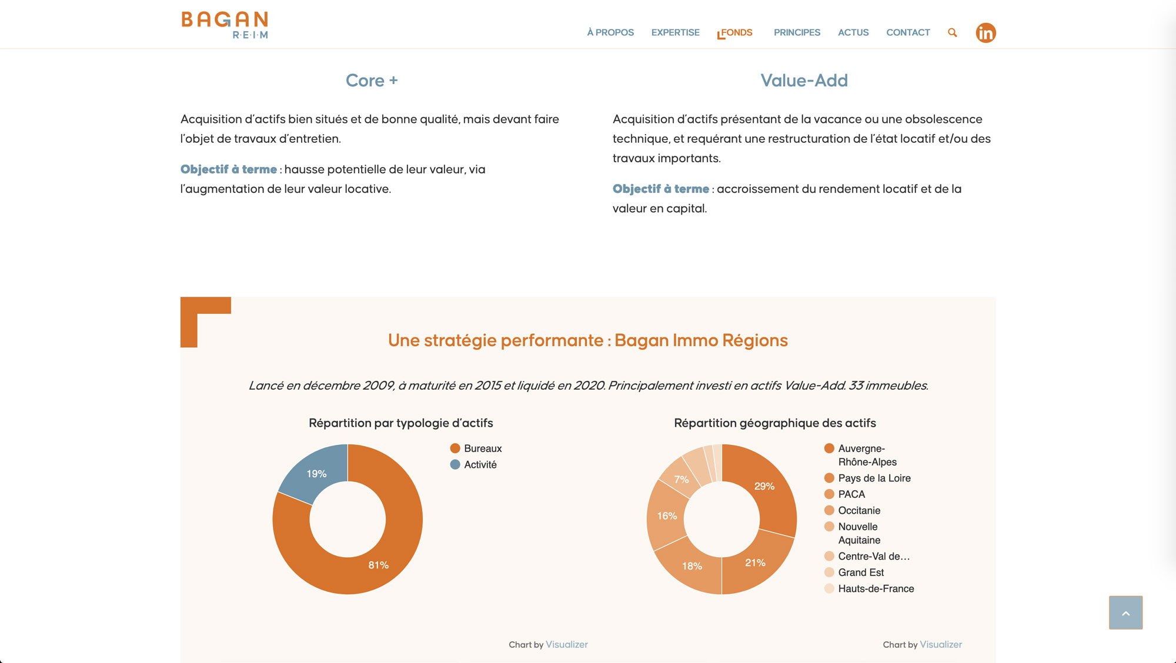Click the LinkedIn icon in the header
The image size is (1176, 663).
coord(985,32)
